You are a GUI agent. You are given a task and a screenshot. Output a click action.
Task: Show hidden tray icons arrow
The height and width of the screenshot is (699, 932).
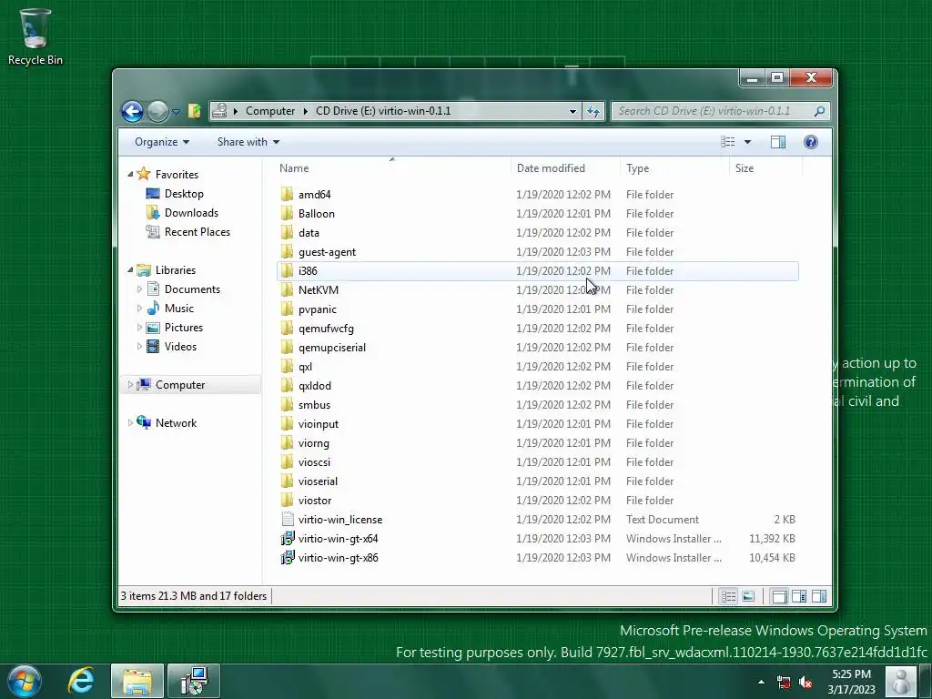(x=761, y=682)
